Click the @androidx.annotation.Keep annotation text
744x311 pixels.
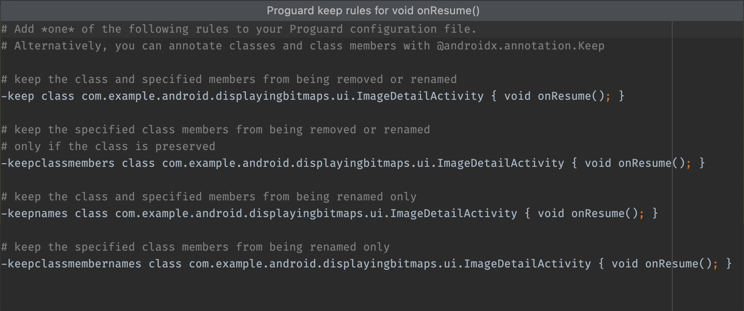pos(520,46)
